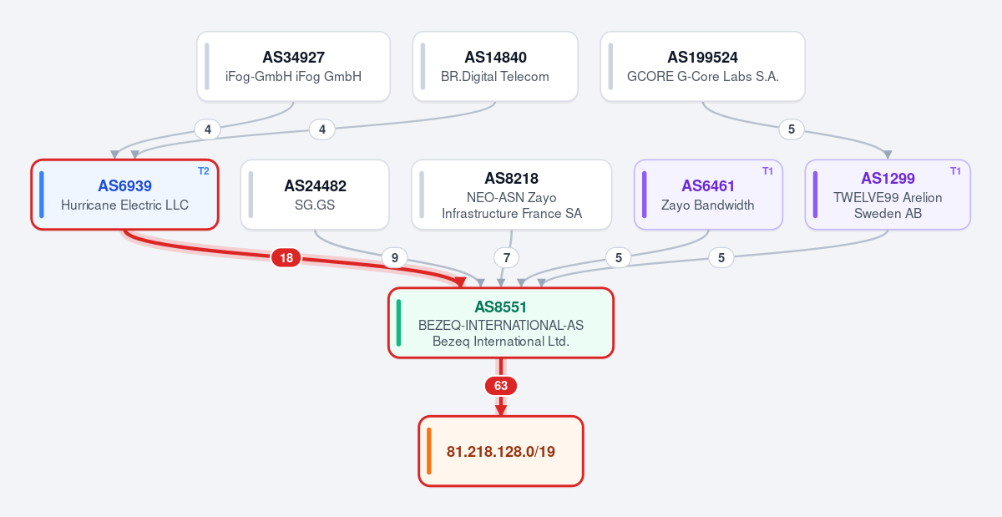1002x517 pixels.
Task: Click the 5 badge below AS199524
Action: pyautogui.click(x=792, y=129)
